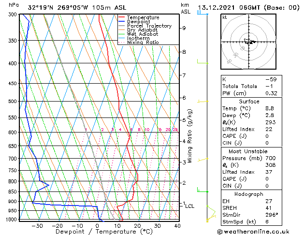The width and height of the screenshot is (304, 235).
Task: Click the Pressure (mb) 700 value
Action: click(x=271, y=158)
